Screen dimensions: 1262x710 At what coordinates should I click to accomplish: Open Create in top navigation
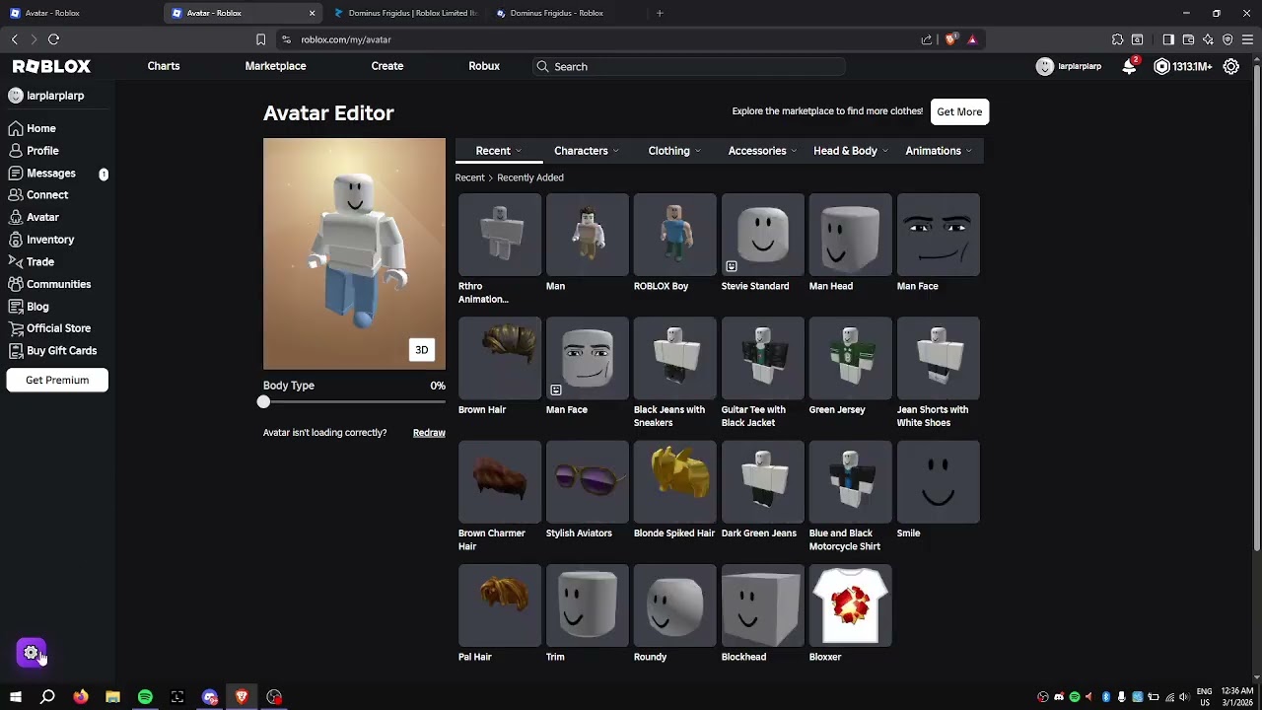click(387, 66)
